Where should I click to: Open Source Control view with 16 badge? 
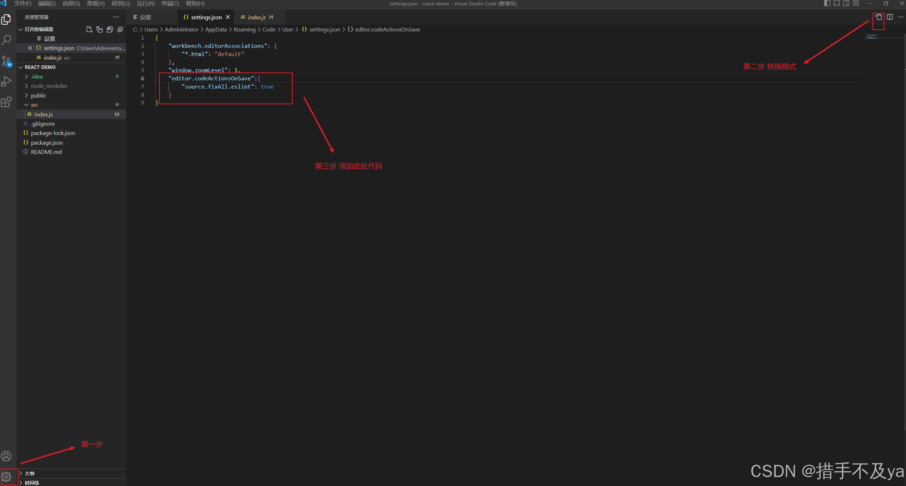(x=6, y=61)
